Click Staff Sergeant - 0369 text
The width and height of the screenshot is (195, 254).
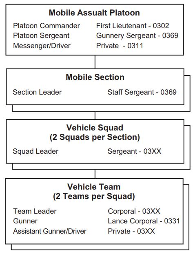coord(142,92)
